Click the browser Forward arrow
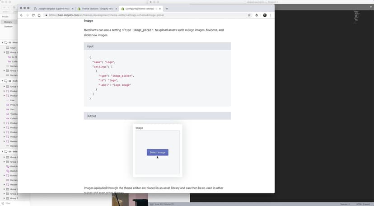This screenshot has width=374, height=206. (27, 15)
